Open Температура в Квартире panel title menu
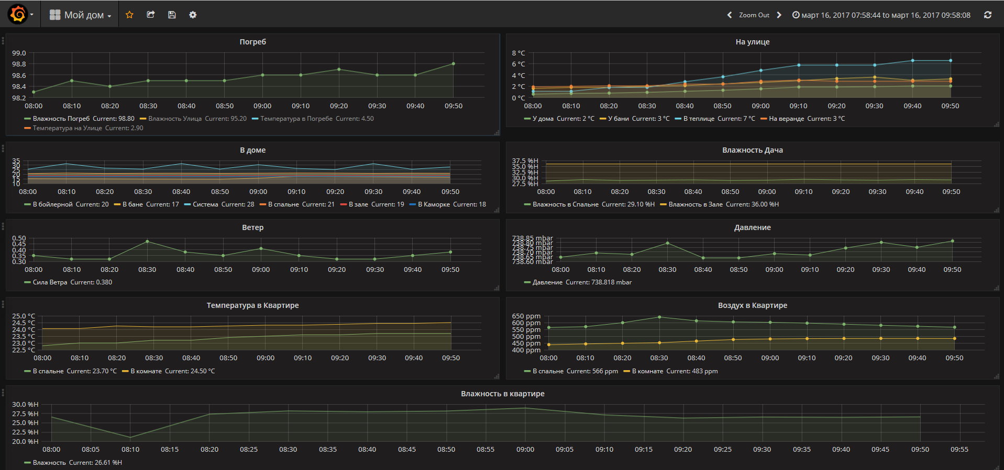 click(x=252, y=305)
